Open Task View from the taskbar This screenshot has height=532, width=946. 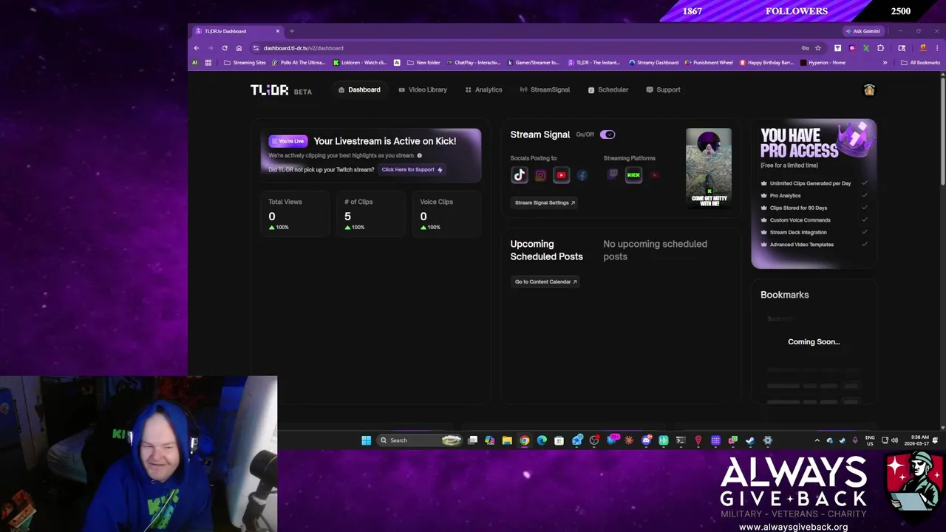coord(473,440)
